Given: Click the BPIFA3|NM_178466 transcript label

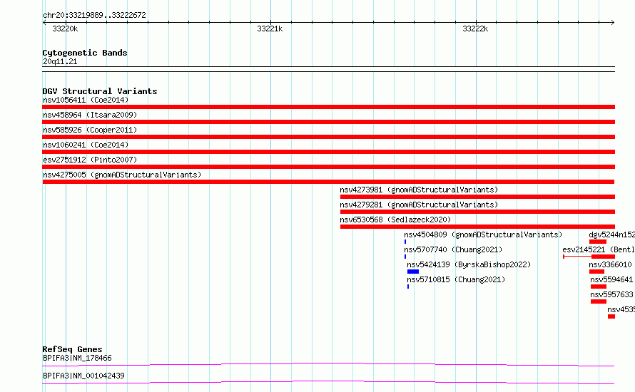Looking at the screenshot, I should pyautogui.click(x=77, y=358).
